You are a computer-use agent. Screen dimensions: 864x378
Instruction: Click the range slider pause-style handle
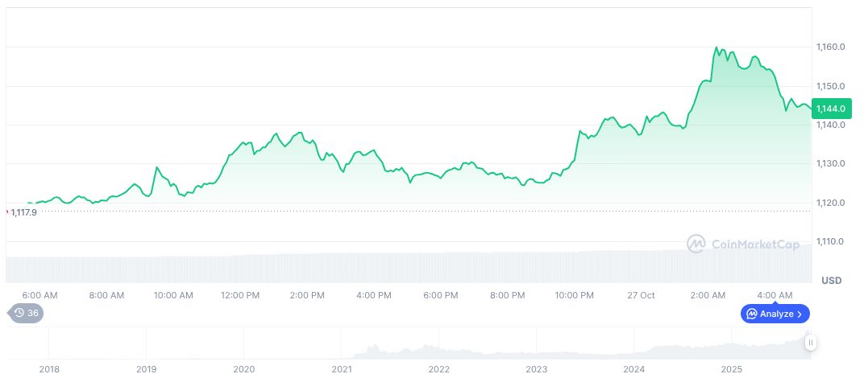[811, 343]
